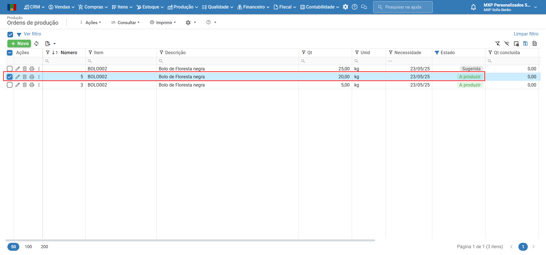The width and height of the screenshot is (546, 255).
Task: Clear all column filters icon
Action: 497,43
